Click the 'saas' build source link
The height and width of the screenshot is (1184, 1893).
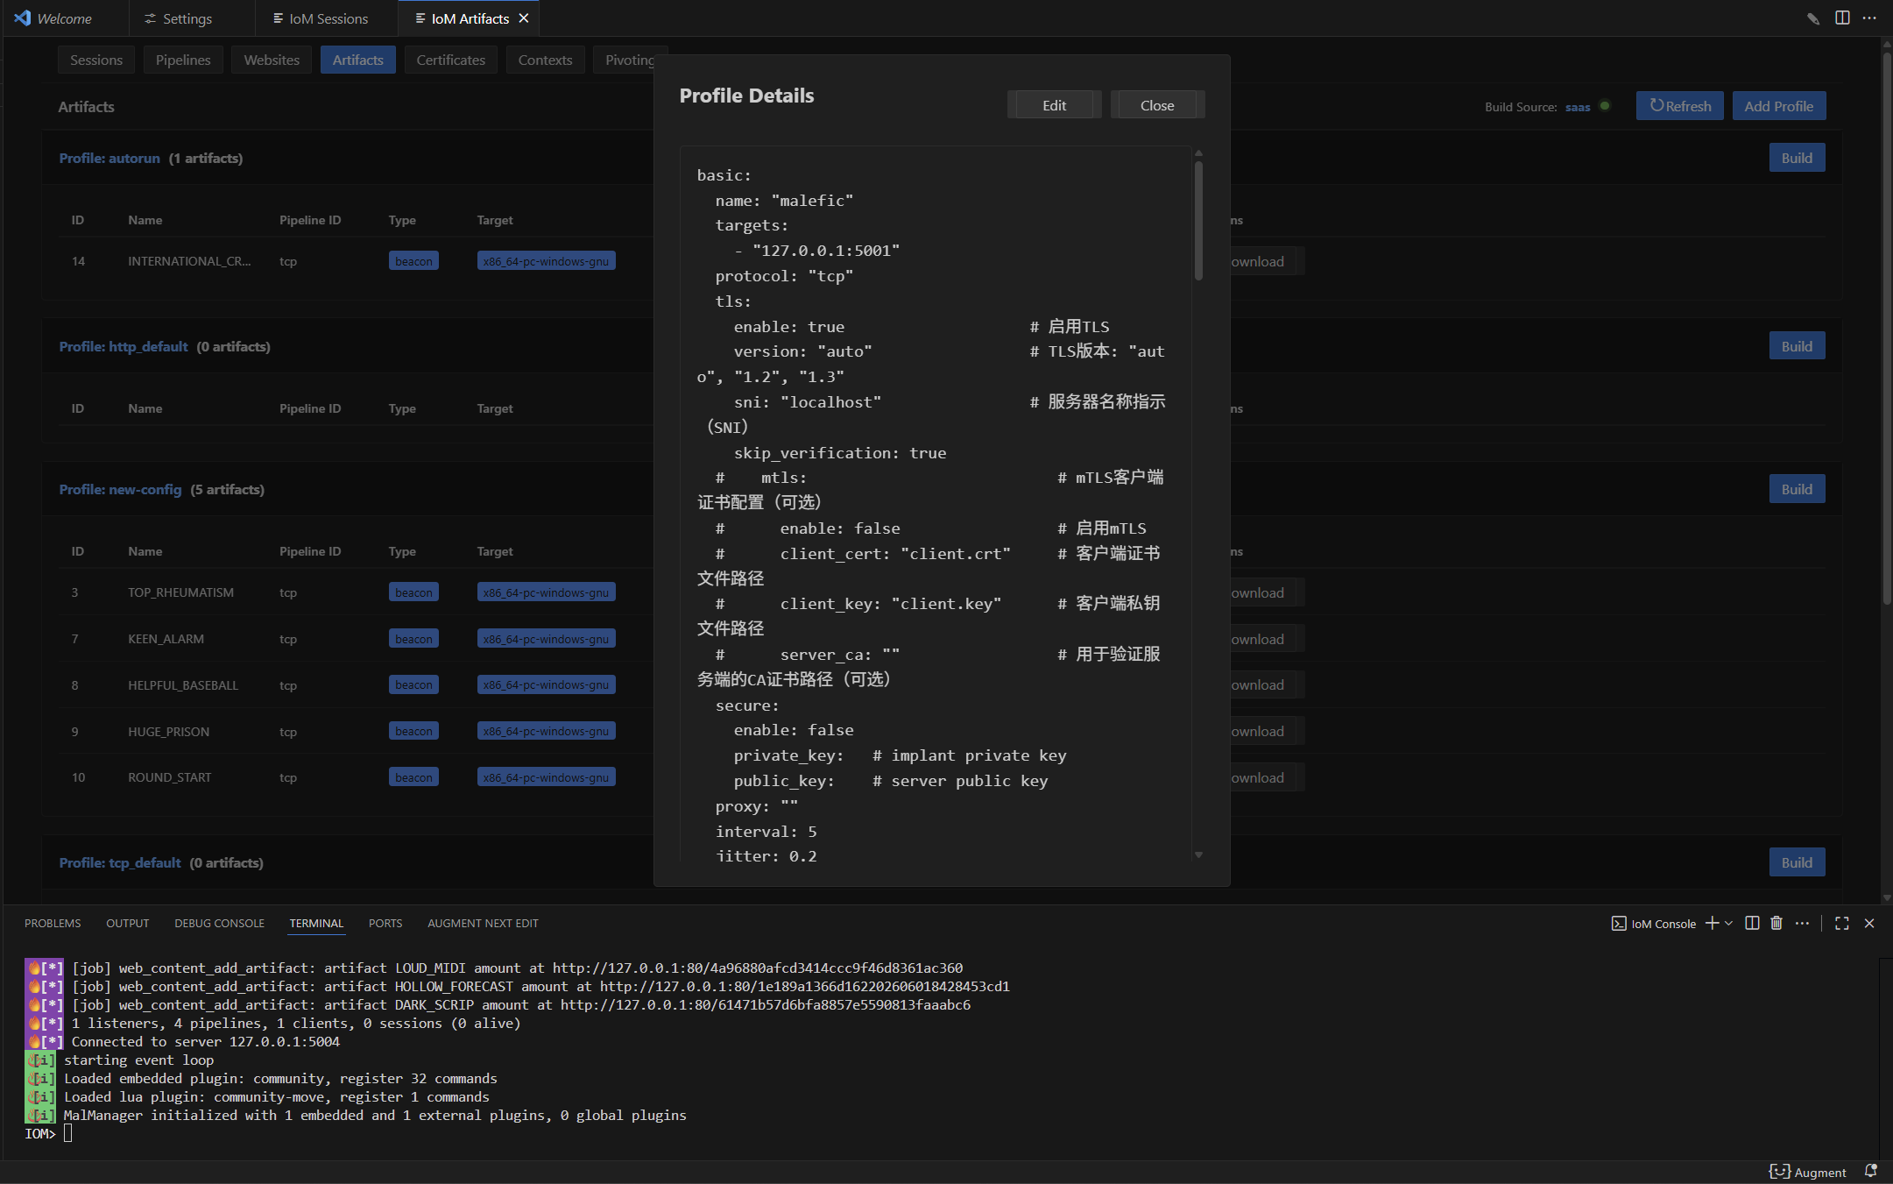pos(1578,107)
